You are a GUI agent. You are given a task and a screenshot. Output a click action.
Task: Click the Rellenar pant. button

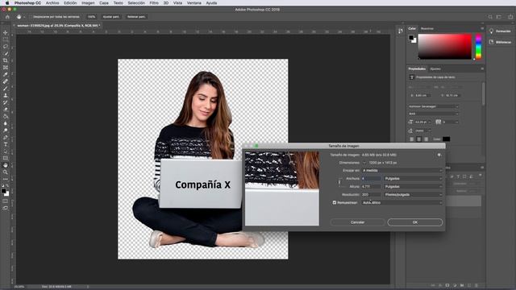(136, 17)
